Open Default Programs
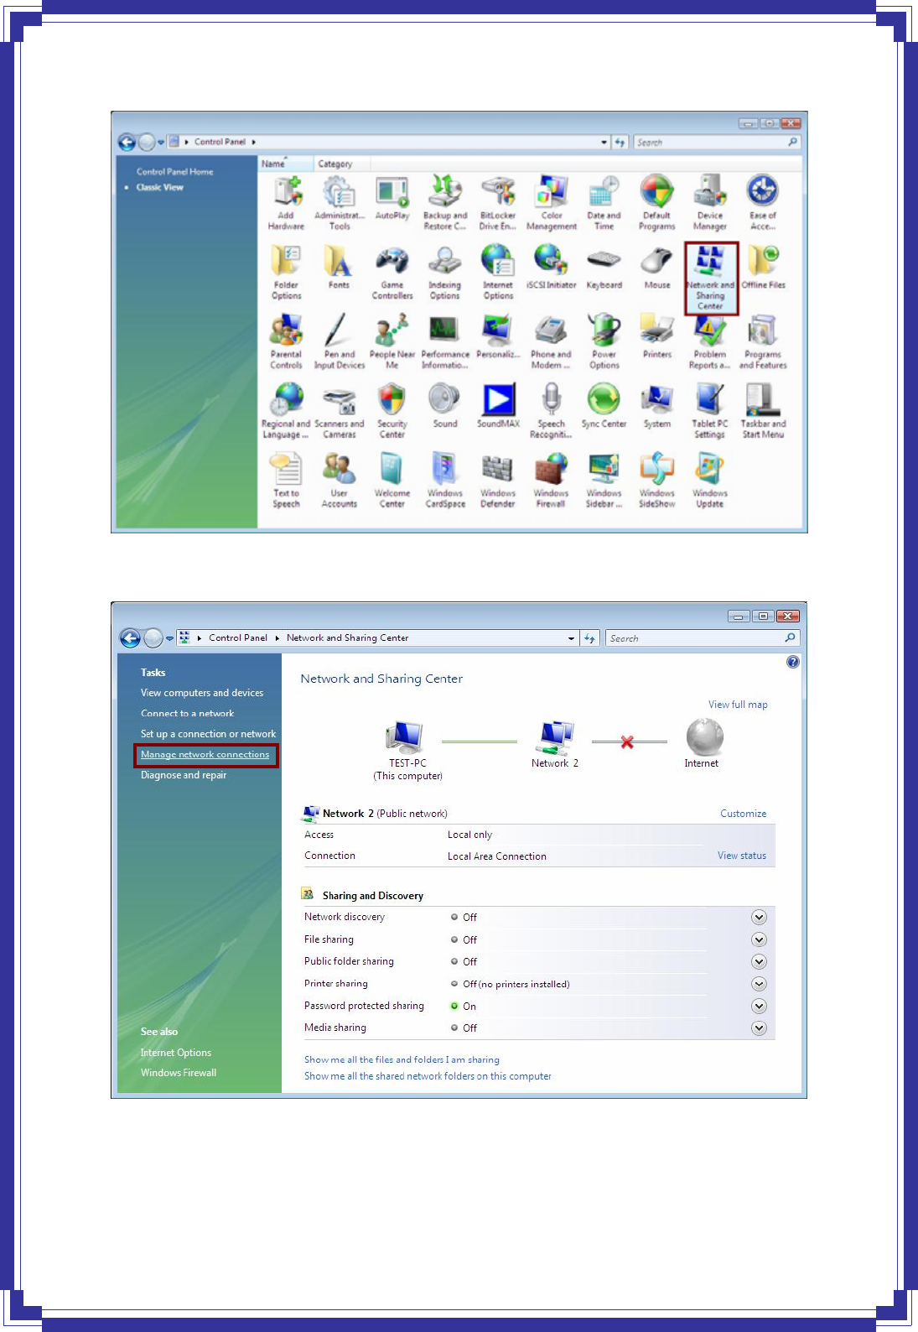 click(656, 203)
